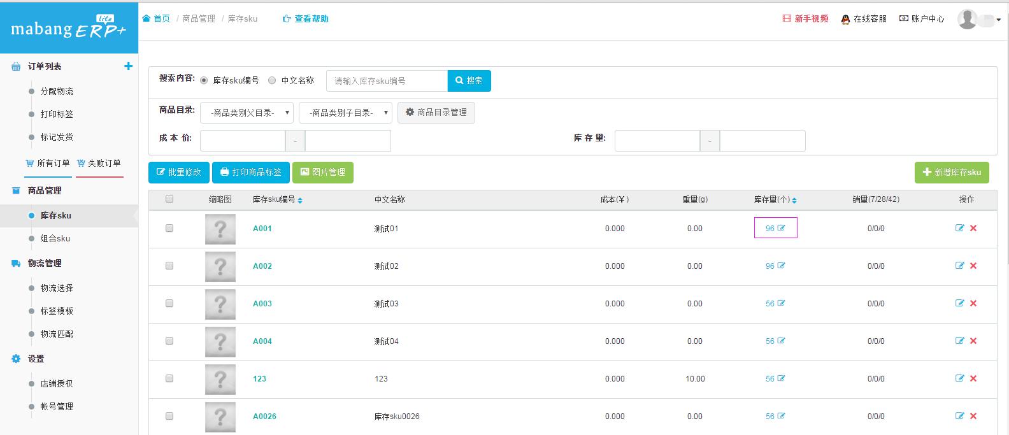Open 账户中心 account center
The image size is (1009, 435).
[x=922, y=19]
